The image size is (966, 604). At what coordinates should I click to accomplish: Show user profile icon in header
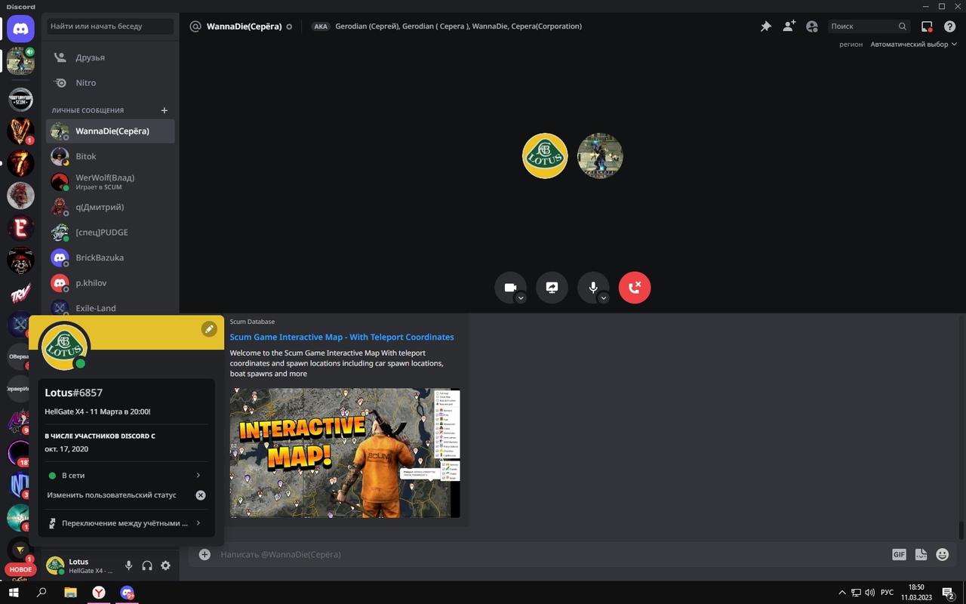click(812, 26)
